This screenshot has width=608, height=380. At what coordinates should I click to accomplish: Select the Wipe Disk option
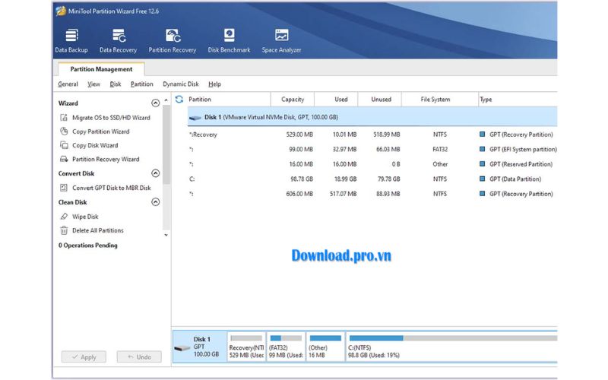pos(85,217)
